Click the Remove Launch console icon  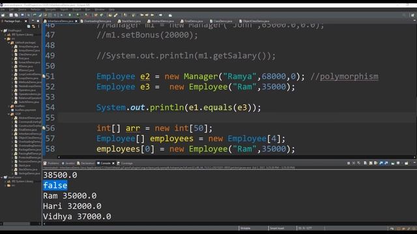pyautogui.click(x=353, y=163)
